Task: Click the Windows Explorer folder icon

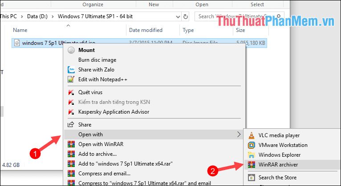Action: point(251,155)
